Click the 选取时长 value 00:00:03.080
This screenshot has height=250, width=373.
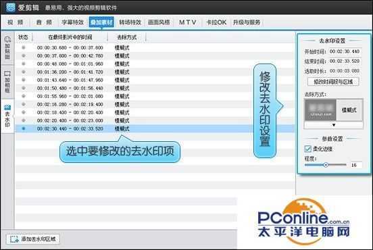click(x=345, y=71)
